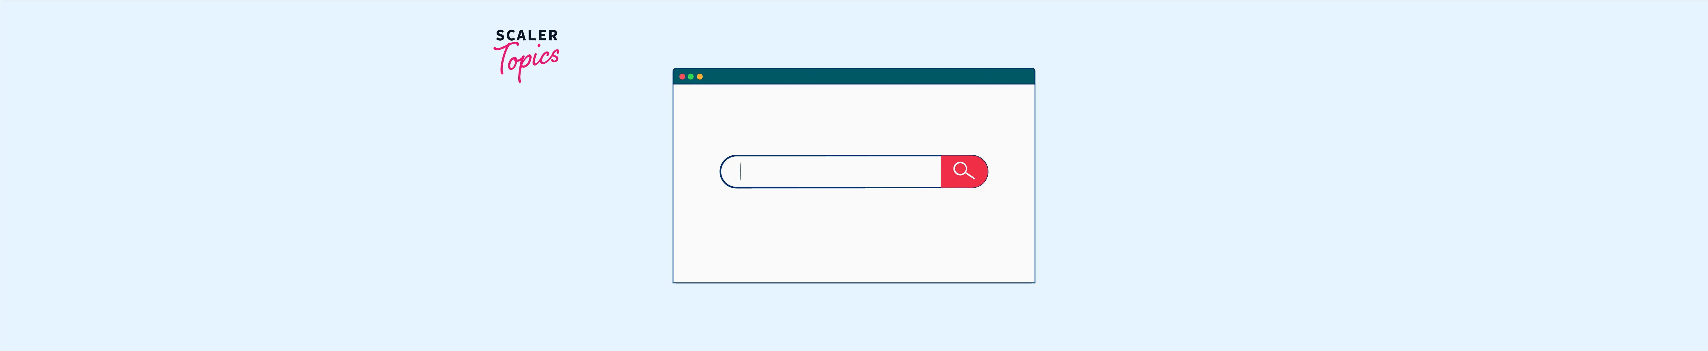The image size is (1708, 351).
Task: Click the green dot in the title bar
Action: tap(691, 77)
